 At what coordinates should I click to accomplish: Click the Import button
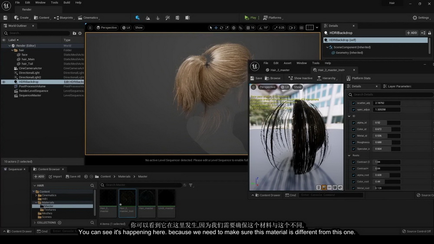tap(55, 176)
